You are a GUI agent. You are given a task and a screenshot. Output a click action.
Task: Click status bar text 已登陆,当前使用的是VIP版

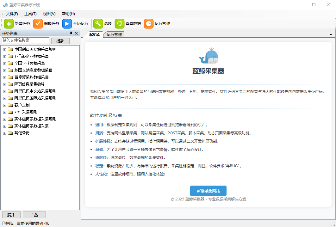pyautogui.click(x=26, y=223)
